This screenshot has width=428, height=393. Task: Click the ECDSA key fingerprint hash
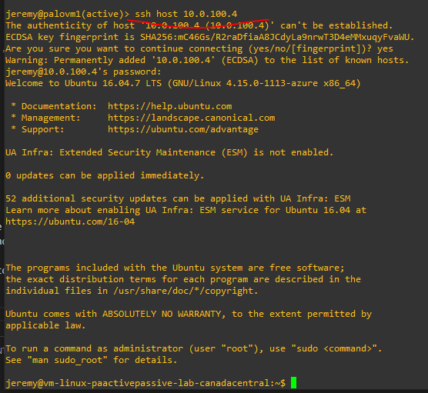277,37
